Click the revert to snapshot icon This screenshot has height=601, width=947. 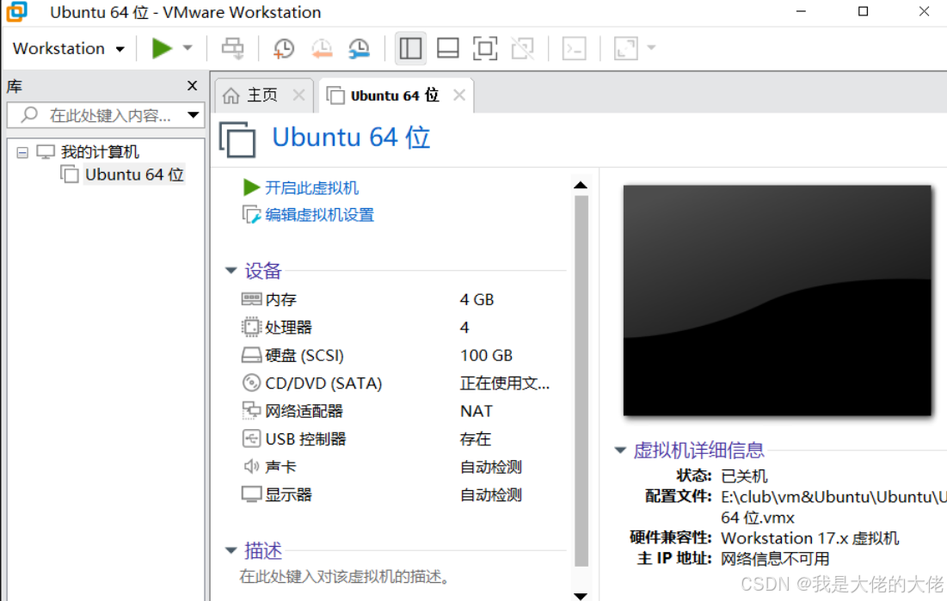pyautogui.click(x=322, y=48)
